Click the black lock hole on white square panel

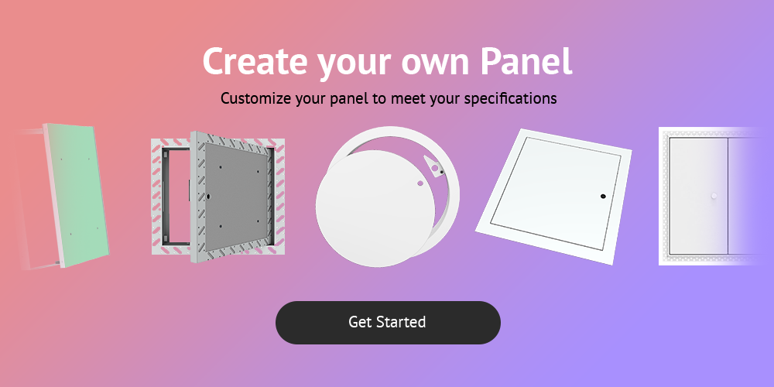click(603, 197)
